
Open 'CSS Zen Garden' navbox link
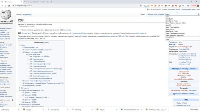click(183, 74)
